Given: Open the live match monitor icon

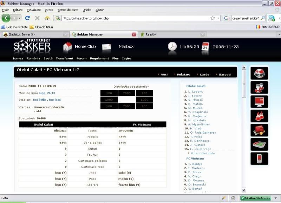Looking at the screenshot, I should (259, 102).
